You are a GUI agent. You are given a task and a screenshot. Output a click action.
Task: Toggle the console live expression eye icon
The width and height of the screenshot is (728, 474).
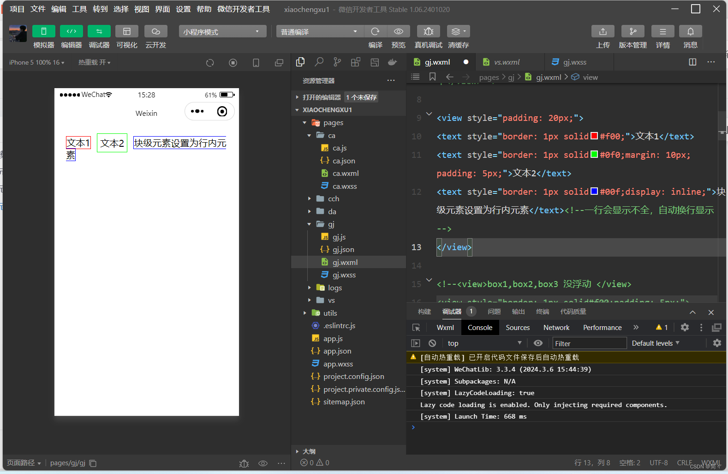pyautogui.click(x=538, y=343)
